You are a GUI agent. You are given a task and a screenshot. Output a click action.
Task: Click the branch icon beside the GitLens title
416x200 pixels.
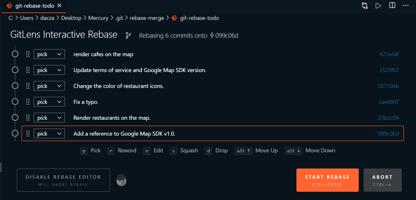point(128,35)
